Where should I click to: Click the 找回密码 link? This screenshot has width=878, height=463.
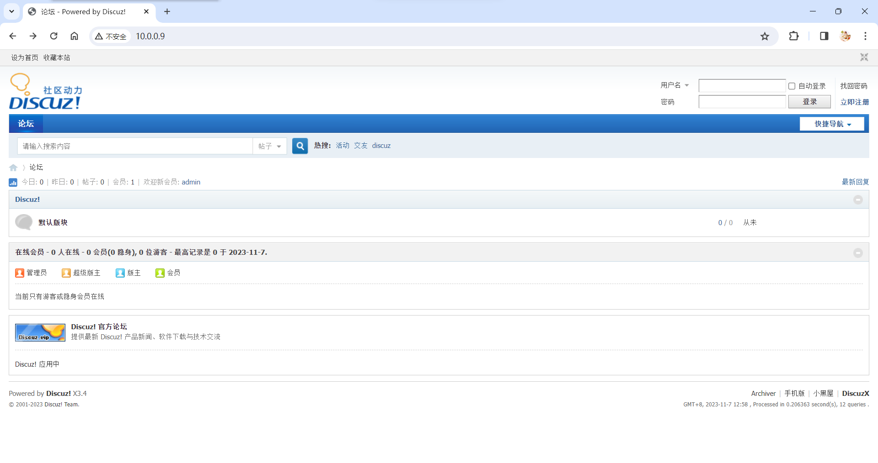pos(854,86)
